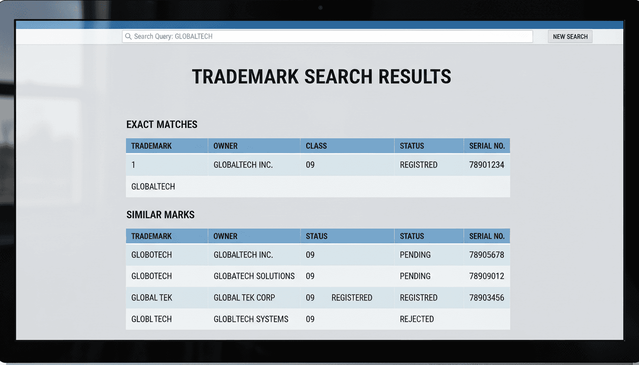Click SERIAL NO. header in Exact Matches table
639x365 pixels.
click(487, 146)
